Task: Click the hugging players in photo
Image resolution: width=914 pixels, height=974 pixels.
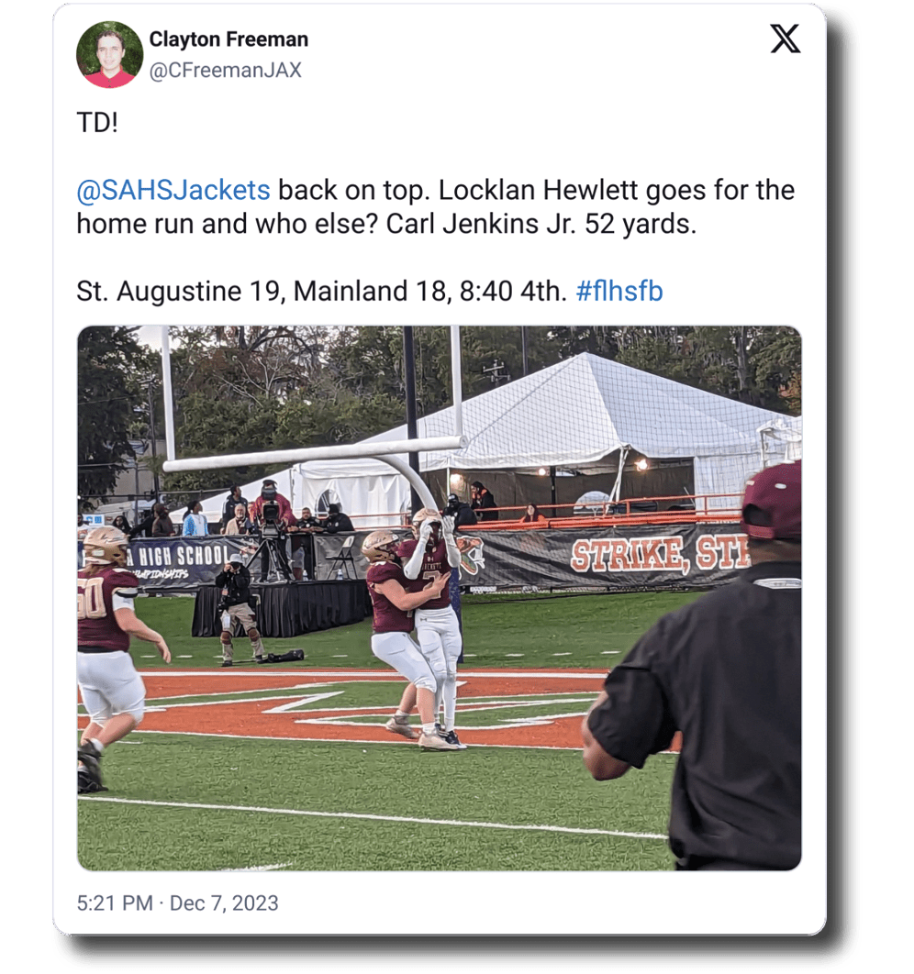Action: 415,628
